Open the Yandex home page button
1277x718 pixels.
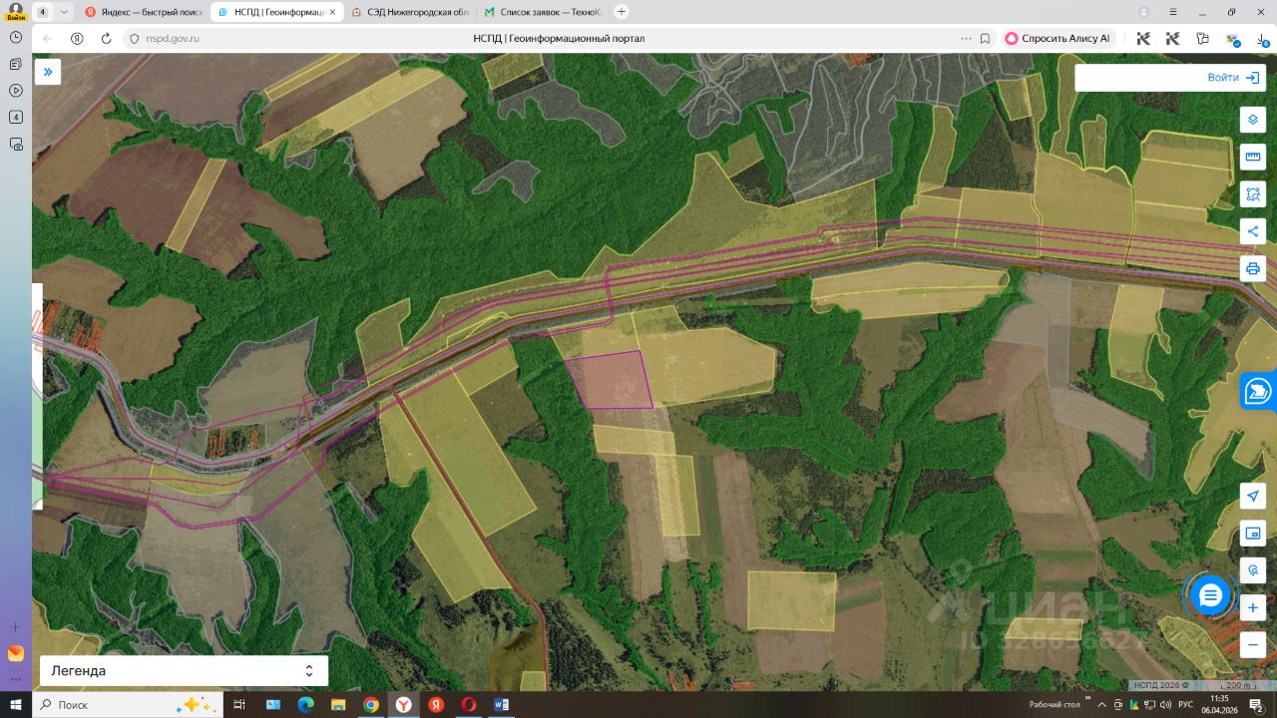click(77, 39)
